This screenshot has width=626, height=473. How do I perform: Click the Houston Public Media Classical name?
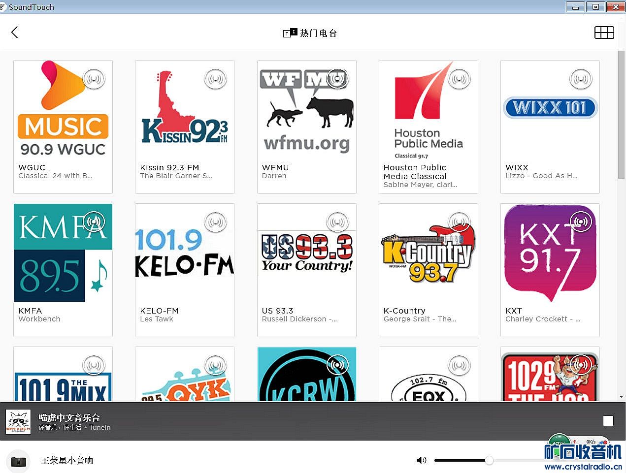[415, 172]
